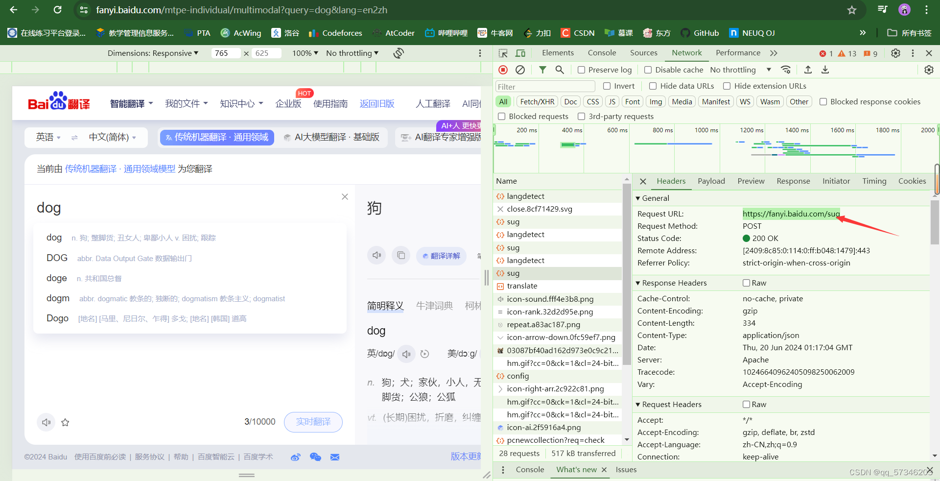Click the 翻译详解 button

coord(441,256)
